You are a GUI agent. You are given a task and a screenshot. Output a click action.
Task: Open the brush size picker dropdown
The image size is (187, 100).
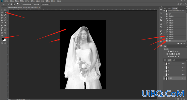click(20, 4)
